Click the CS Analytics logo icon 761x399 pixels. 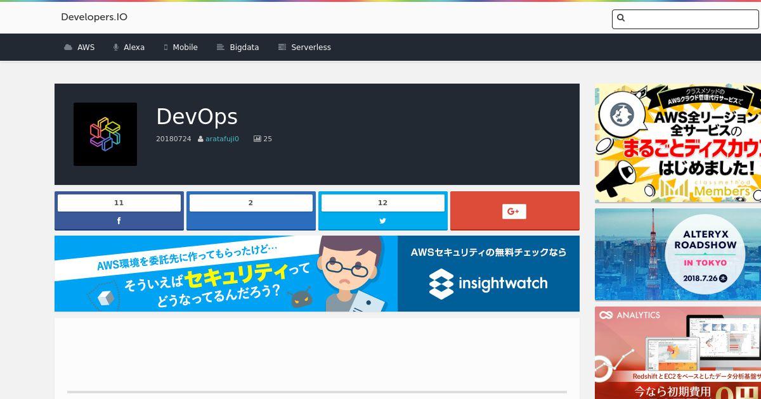(x=606, y=315)
